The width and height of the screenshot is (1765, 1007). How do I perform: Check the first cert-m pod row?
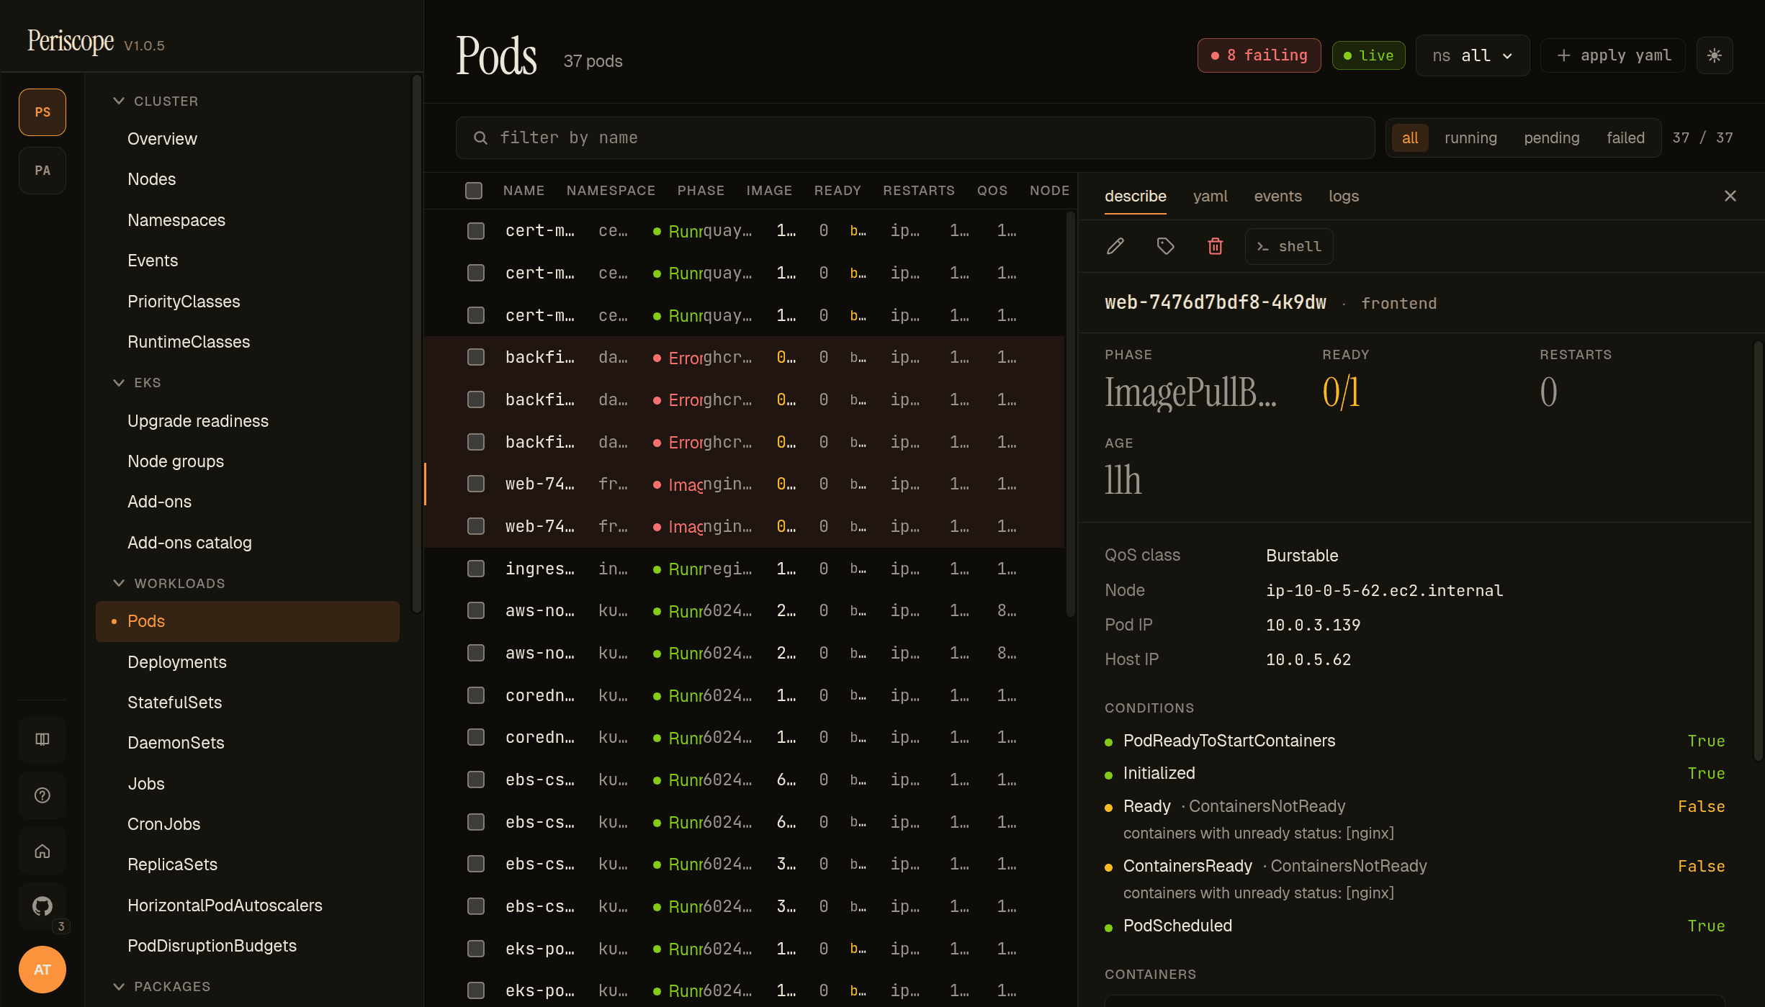[x=476, y=231]
